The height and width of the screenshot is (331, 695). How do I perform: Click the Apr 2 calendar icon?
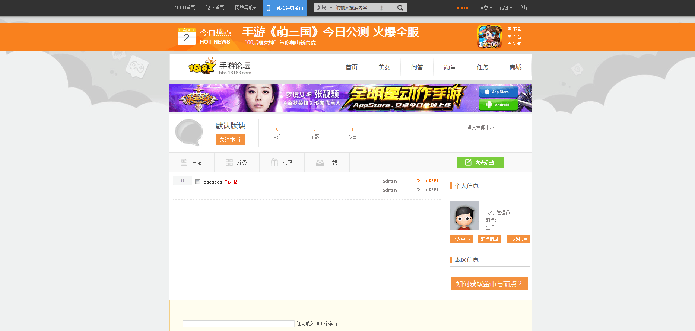(187, 36)
